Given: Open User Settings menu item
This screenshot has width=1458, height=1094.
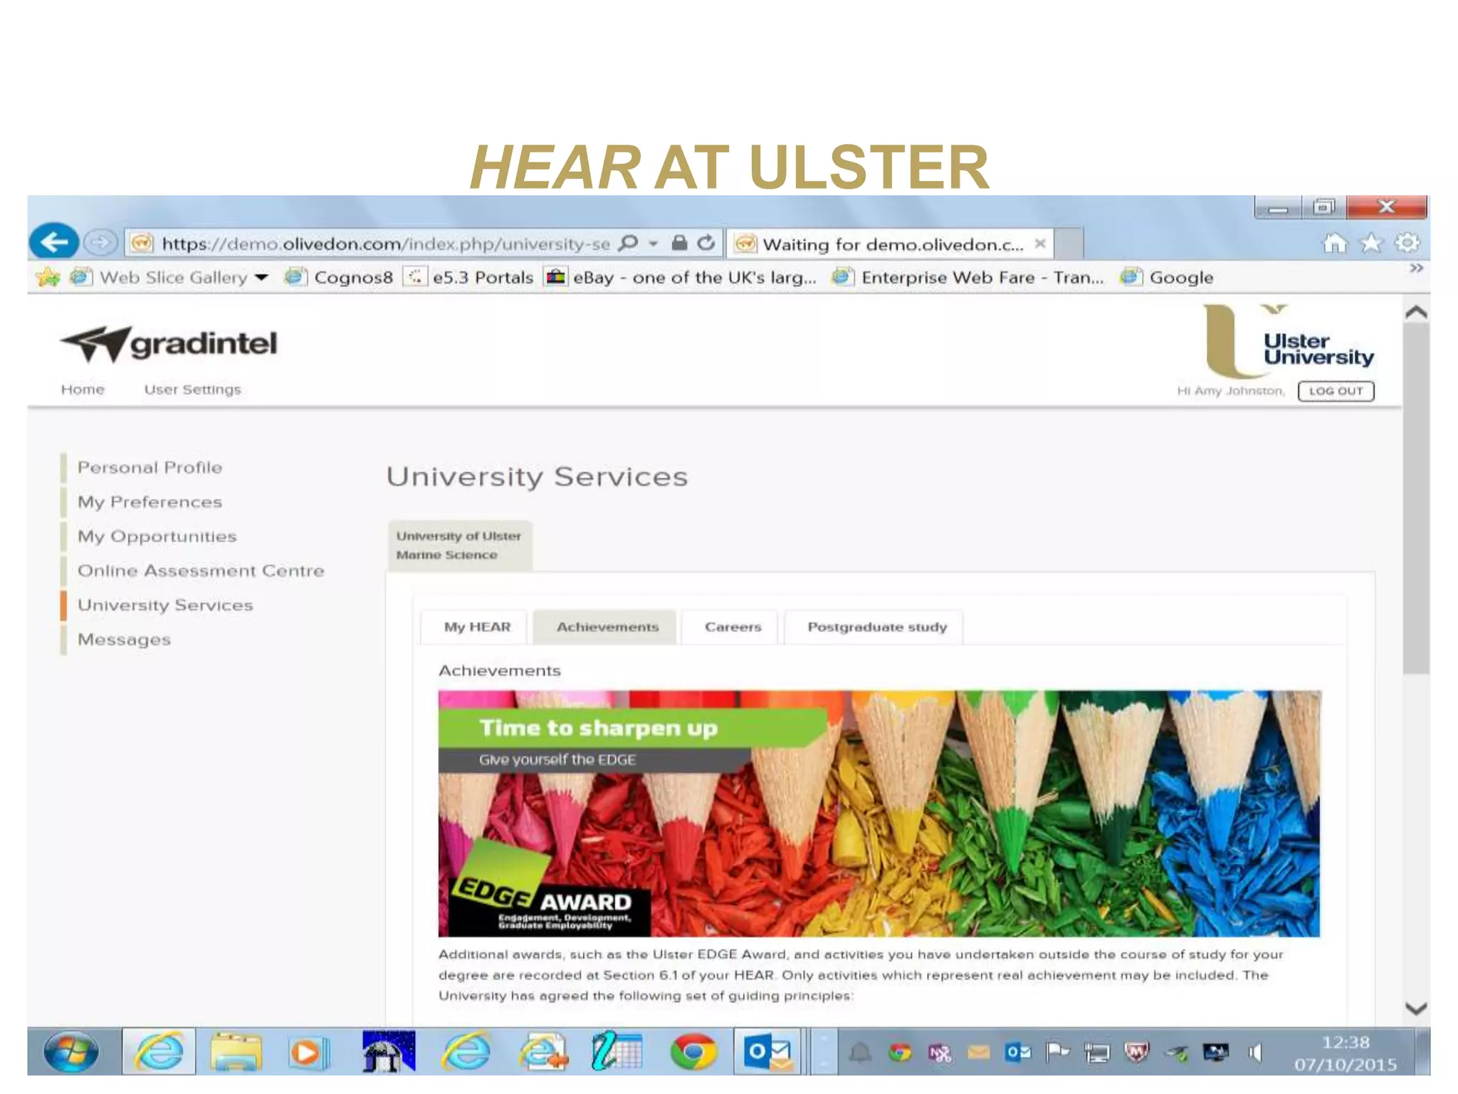Looking at the screenshot, I should pyautogui.click(x=192, y=390).
